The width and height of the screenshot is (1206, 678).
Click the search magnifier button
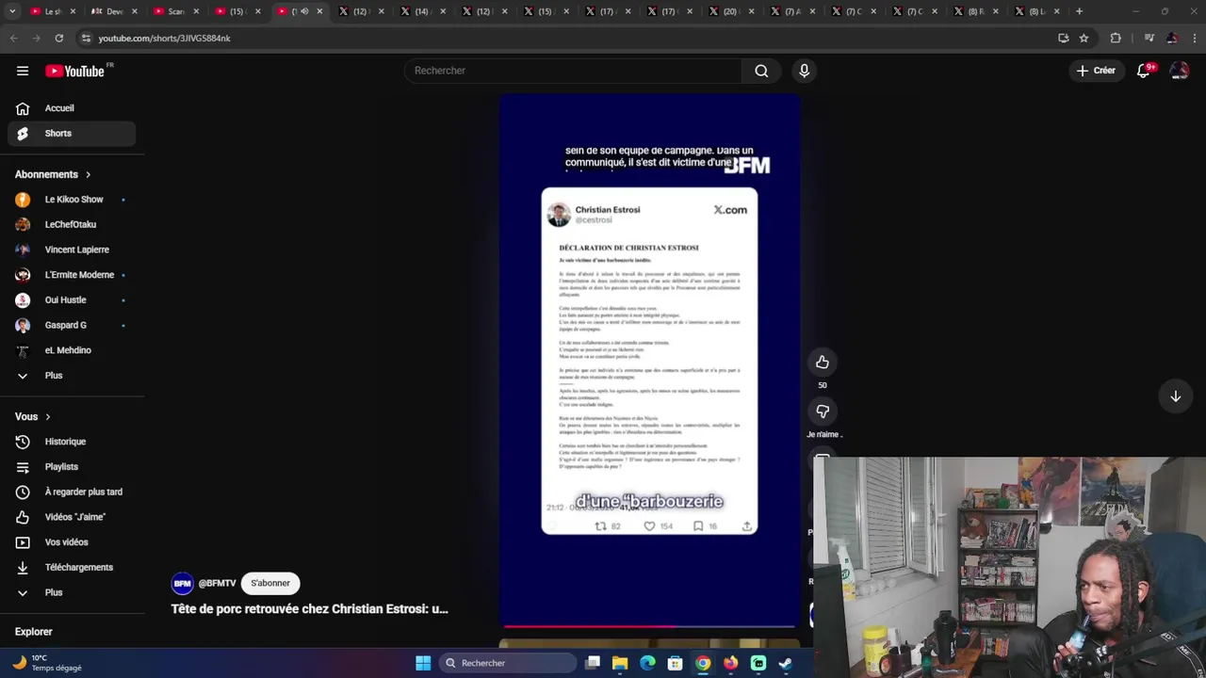point(761,71)
